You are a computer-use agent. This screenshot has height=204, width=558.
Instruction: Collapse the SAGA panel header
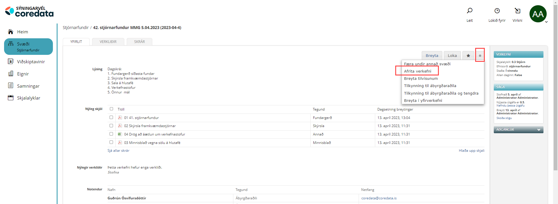point(518,87)
